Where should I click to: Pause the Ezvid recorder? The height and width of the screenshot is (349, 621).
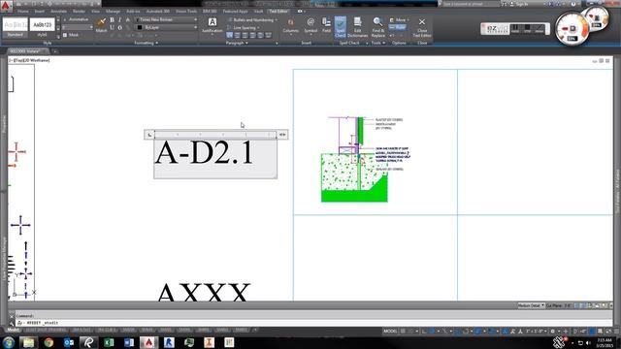point(514,28)
